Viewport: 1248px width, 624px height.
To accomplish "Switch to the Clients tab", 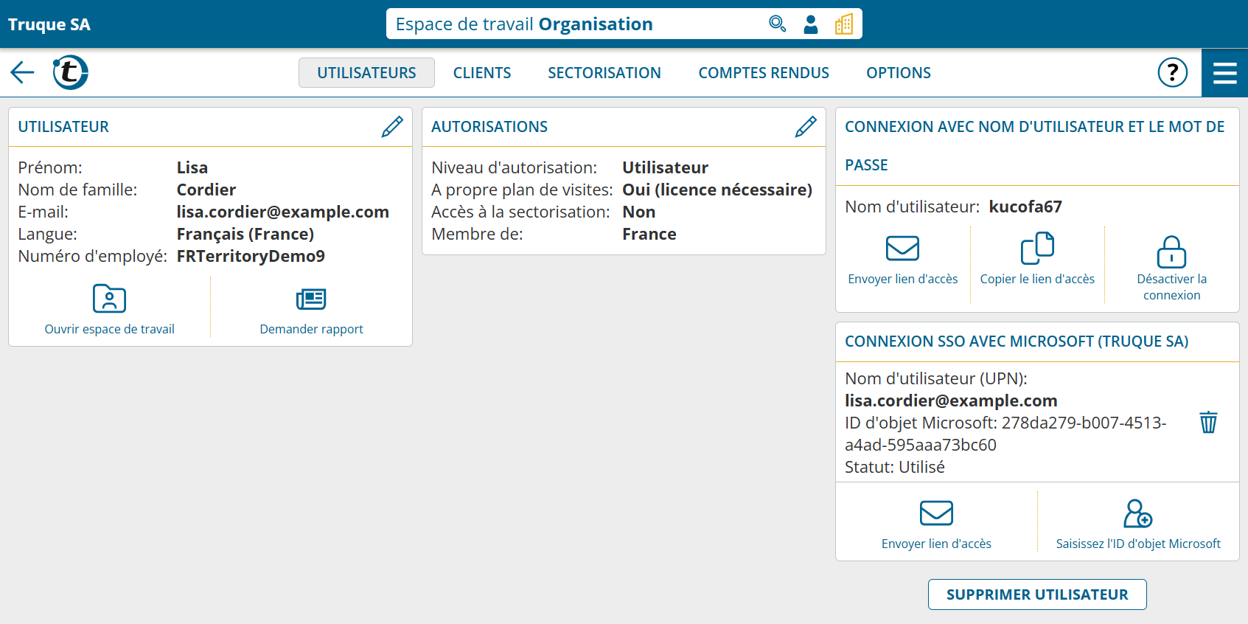I will [x=482, y=73].
